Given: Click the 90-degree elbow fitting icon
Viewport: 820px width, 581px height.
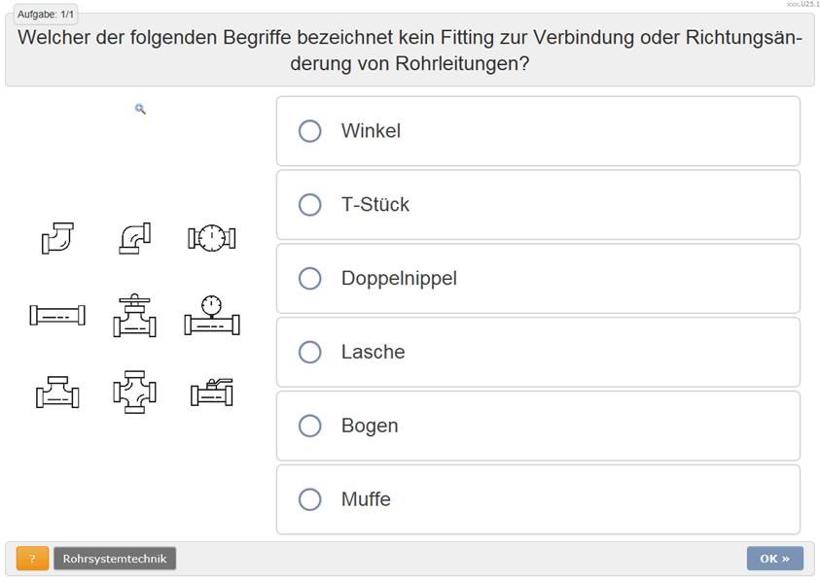Looking at the screenshot, I should click(134, 238).
